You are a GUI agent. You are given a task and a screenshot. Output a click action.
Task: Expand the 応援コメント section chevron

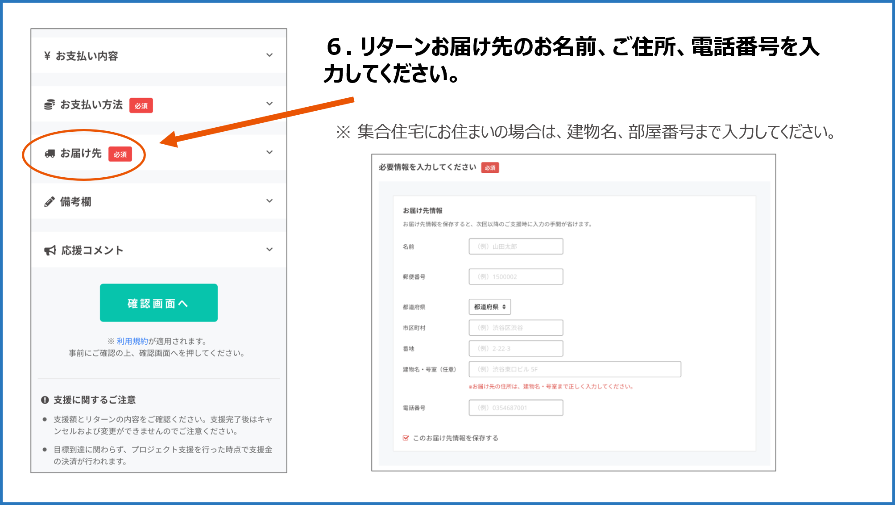click(x=269, y=250)
